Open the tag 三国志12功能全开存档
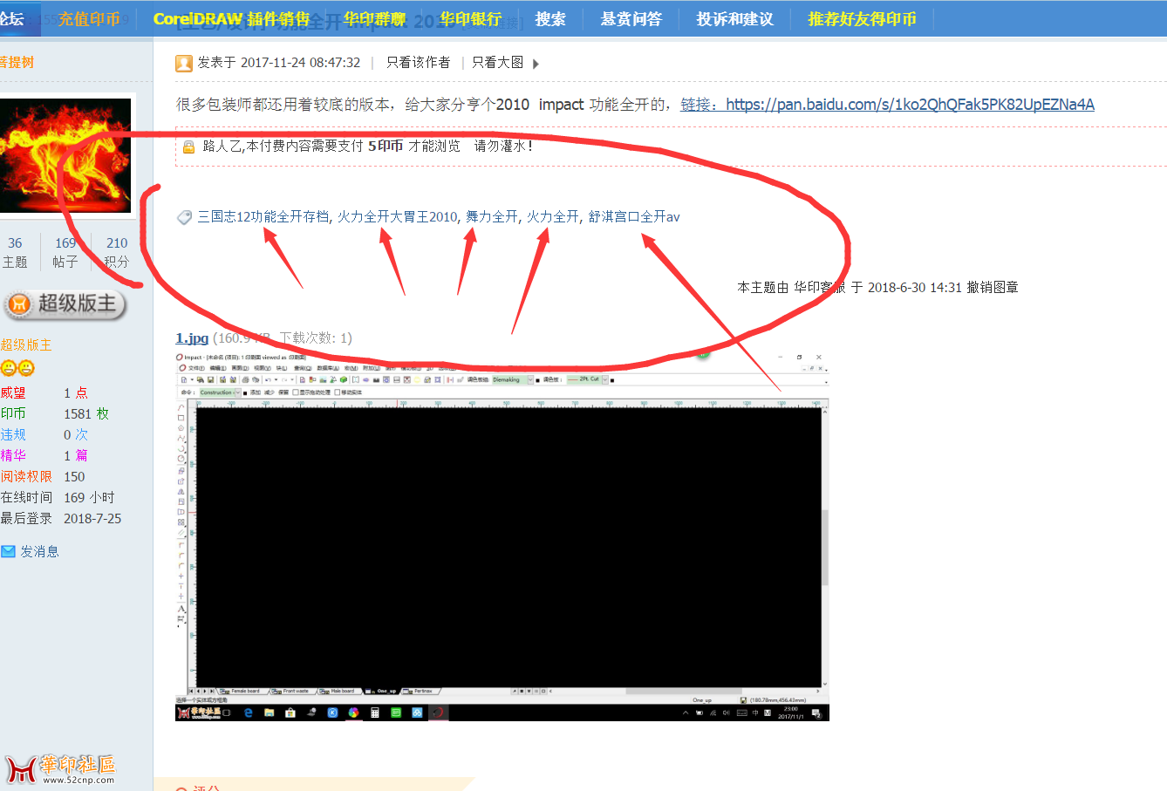Screen dimensions: 1167x791 263,217
